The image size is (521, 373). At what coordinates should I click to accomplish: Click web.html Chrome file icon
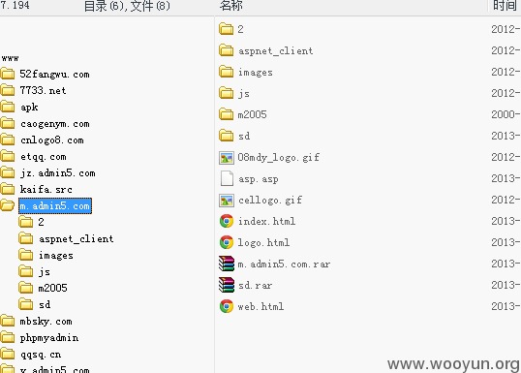[x=227, y=306]
